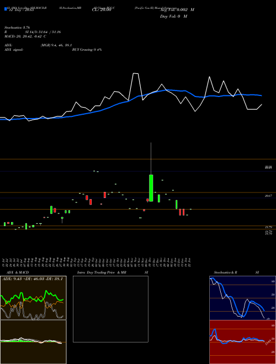Click the red RSI chart panel
276x364 pixels.
point(242,342)
